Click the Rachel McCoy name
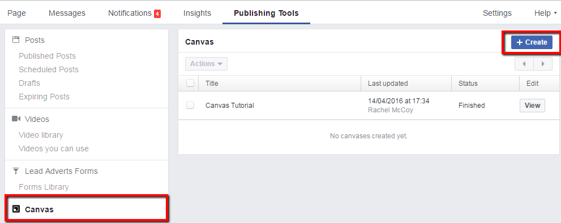This screenshot has width=561, height=223. pyautogui.click(x=391, y=110)
